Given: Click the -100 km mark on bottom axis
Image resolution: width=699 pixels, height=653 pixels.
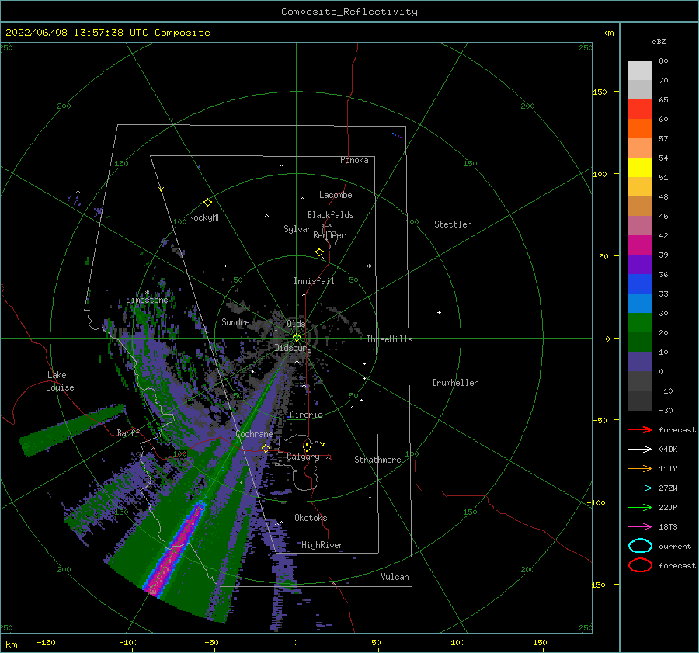Looking at the screenshot, I should [128, 642].
